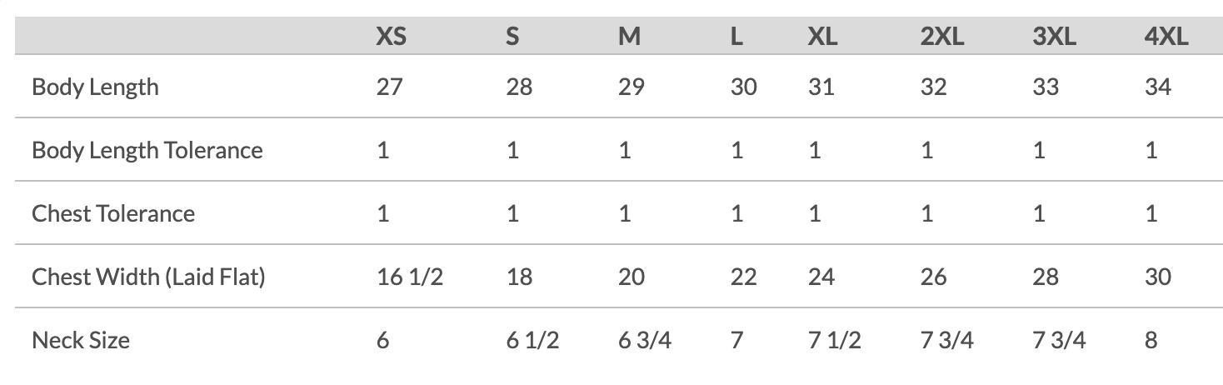Click the chest width value 30
The height and width of the screenshot is (385, 1223).
[1158, 277]
